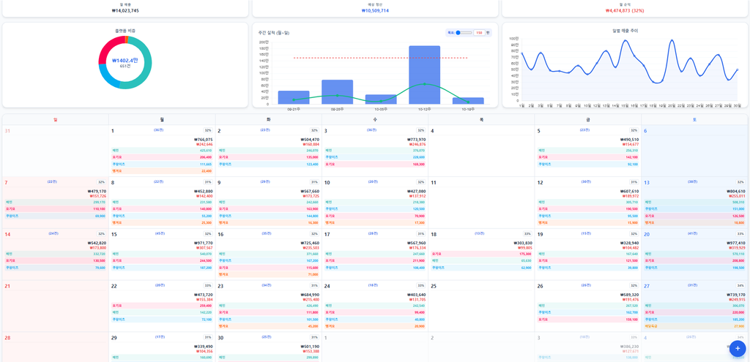Viewport: 750px width, 362px height.
Task: Click the platform share donut chart center
Action: coord(125,62)
